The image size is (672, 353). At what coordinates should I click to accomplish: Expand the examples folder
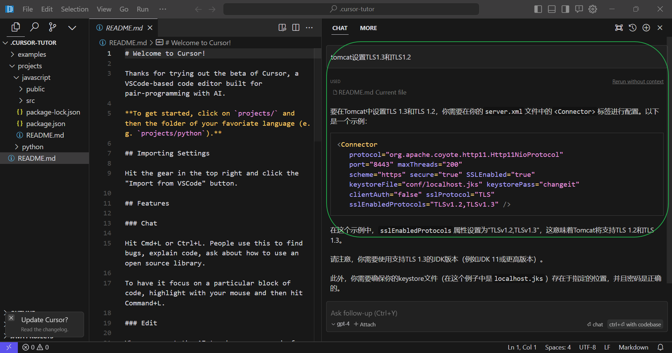click(x=44, y=54)
